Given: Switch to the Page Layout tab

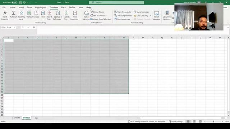Looking at the screenshot, I should 41,7.
